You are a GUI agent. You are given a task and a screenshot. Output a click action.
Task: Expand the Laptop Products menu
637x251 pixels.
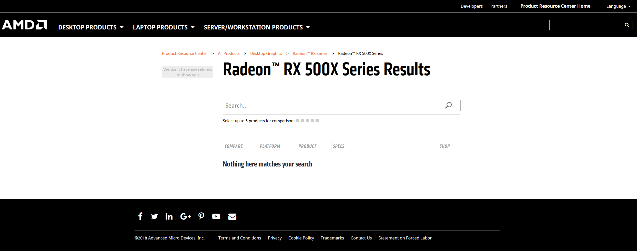(164, 27)
